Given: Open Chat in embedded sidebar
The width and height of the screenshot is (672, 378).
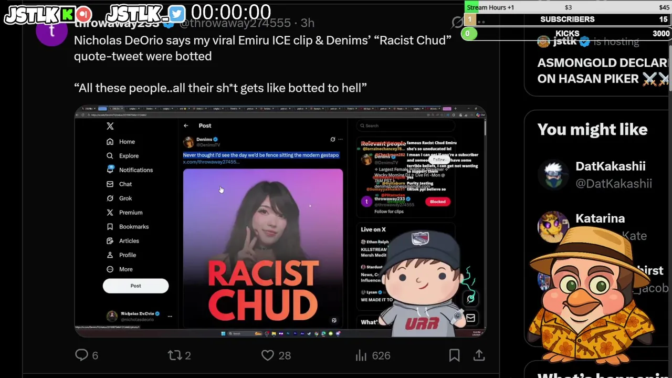Looking at the screenshot, I should [x=119, y=184].
